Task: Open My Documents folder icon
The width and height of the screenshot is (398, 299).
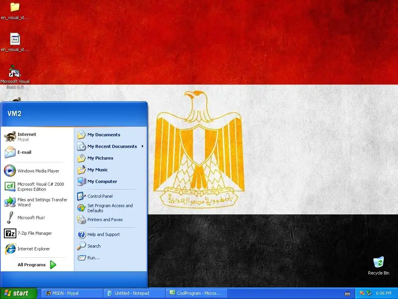Action: coord(82,135)
